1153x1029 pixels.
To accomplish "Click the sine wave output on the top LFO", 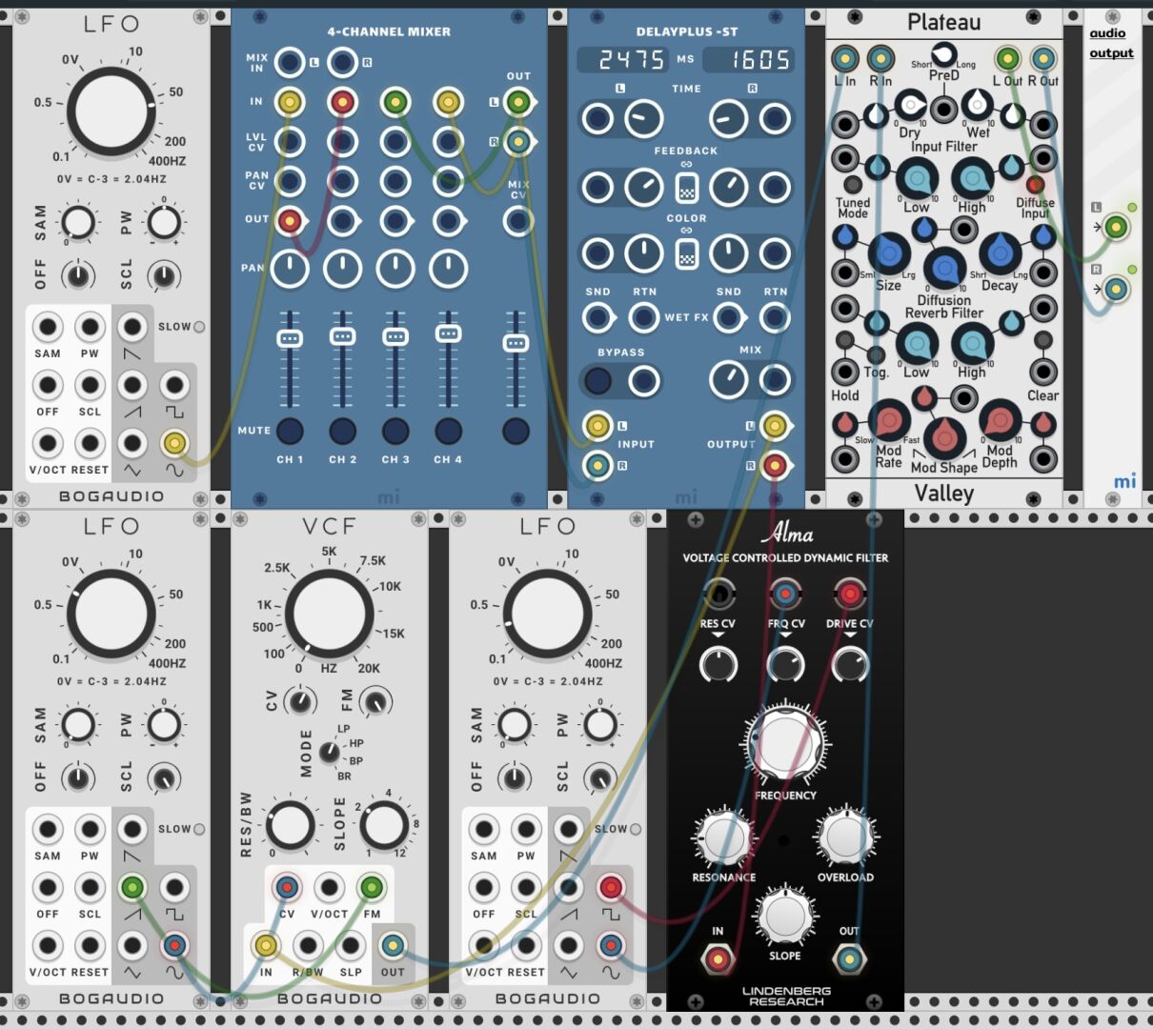I will [173, 443].
